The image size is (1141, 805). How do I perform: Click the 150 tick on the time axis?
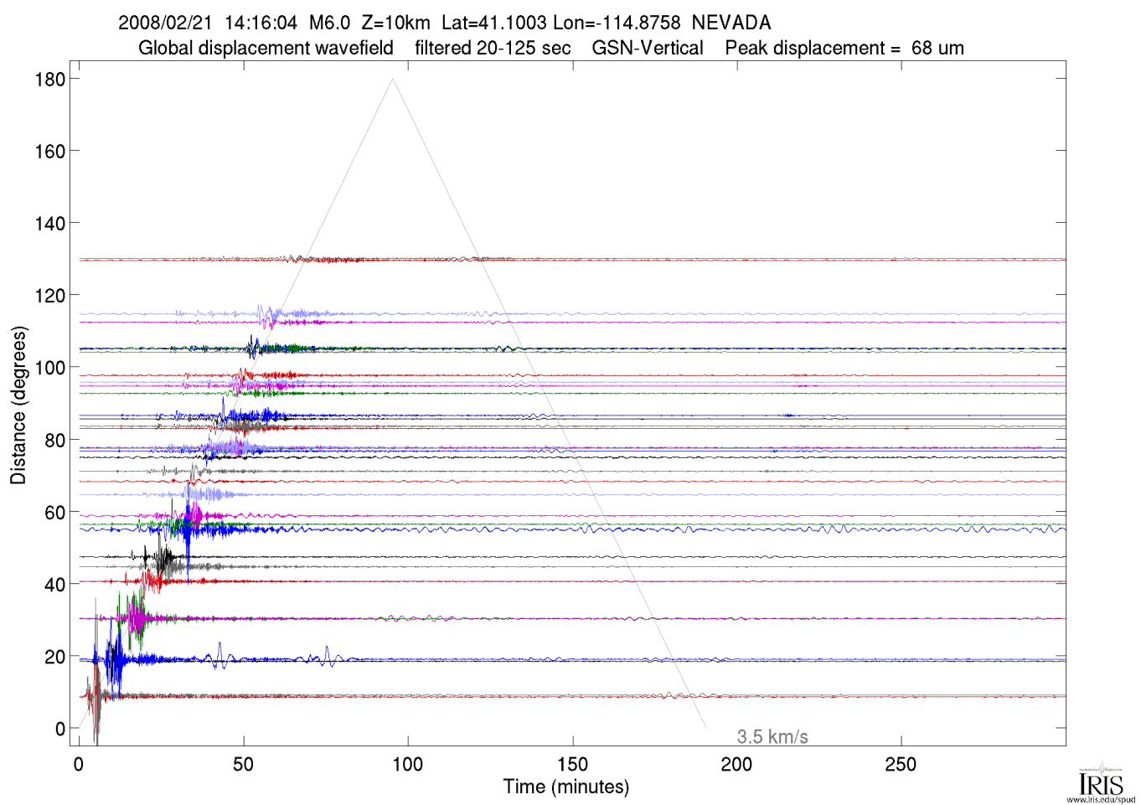pos(572,764)
